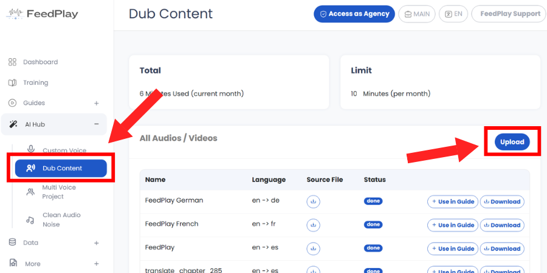Download source file for FeedPlay French

(x=313, y=225)
